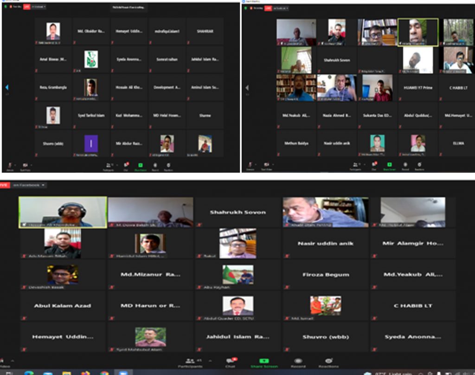Expand Participants arrow in the bottom window
Image resolution: width=475 pixels, height=375 pixels.
tap(210, 361)
